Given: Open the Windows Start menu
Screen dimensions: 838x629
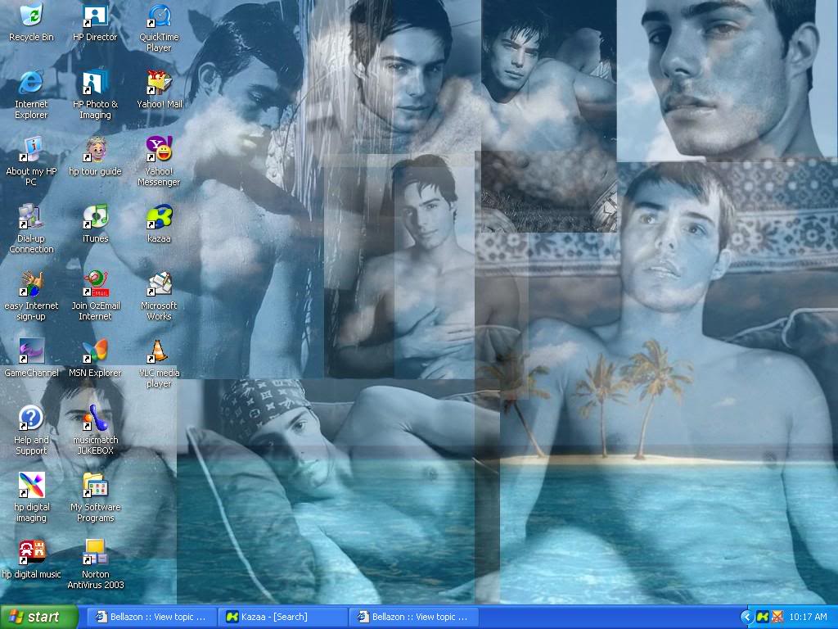Looking at the screenshot, I should (x=39, y=617).
